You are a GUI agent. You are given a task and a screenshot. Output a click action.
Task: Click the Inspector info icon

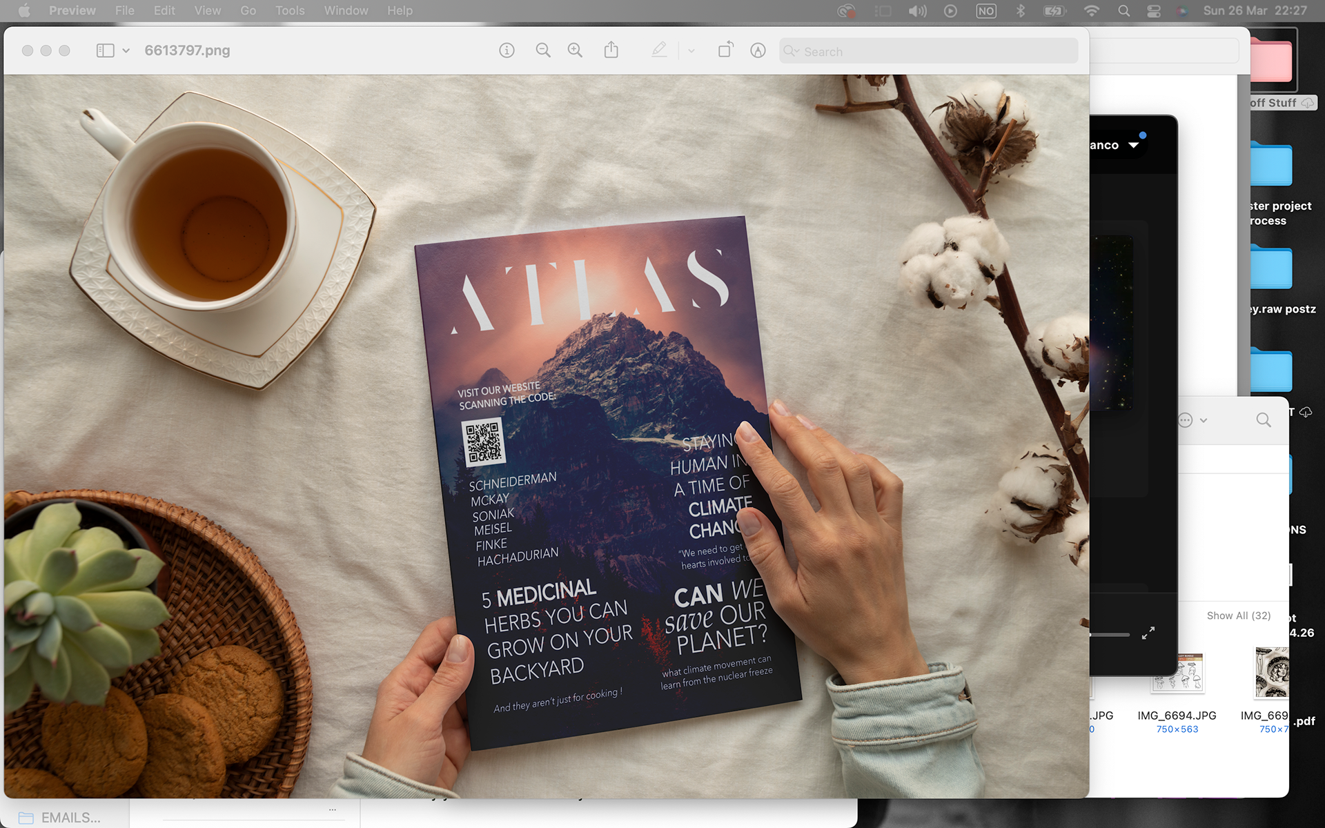(x=507, y=50)
